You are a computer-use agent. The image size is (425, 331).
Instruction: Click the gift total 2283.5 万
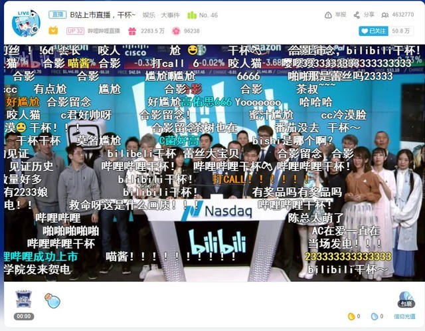pyautogui.click(x=153, y=31)
